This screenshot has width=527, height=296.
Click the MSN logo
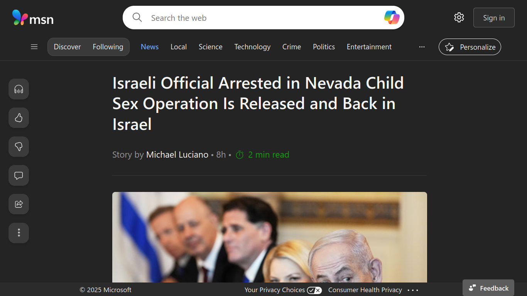coord(33,18)
